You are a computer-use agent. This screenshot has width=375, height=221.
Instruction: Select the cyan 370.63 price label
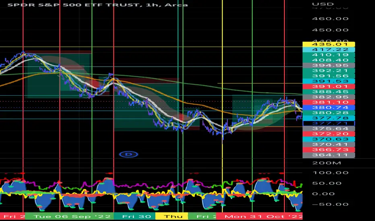[x=329, y=139]
